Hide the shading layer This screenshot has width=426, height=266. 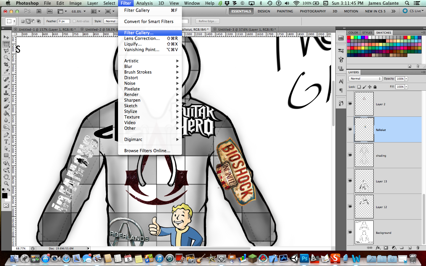(x=350, y=155)
